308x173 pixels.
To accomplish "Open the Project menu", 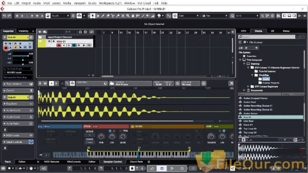I will [x=26, y=3].
